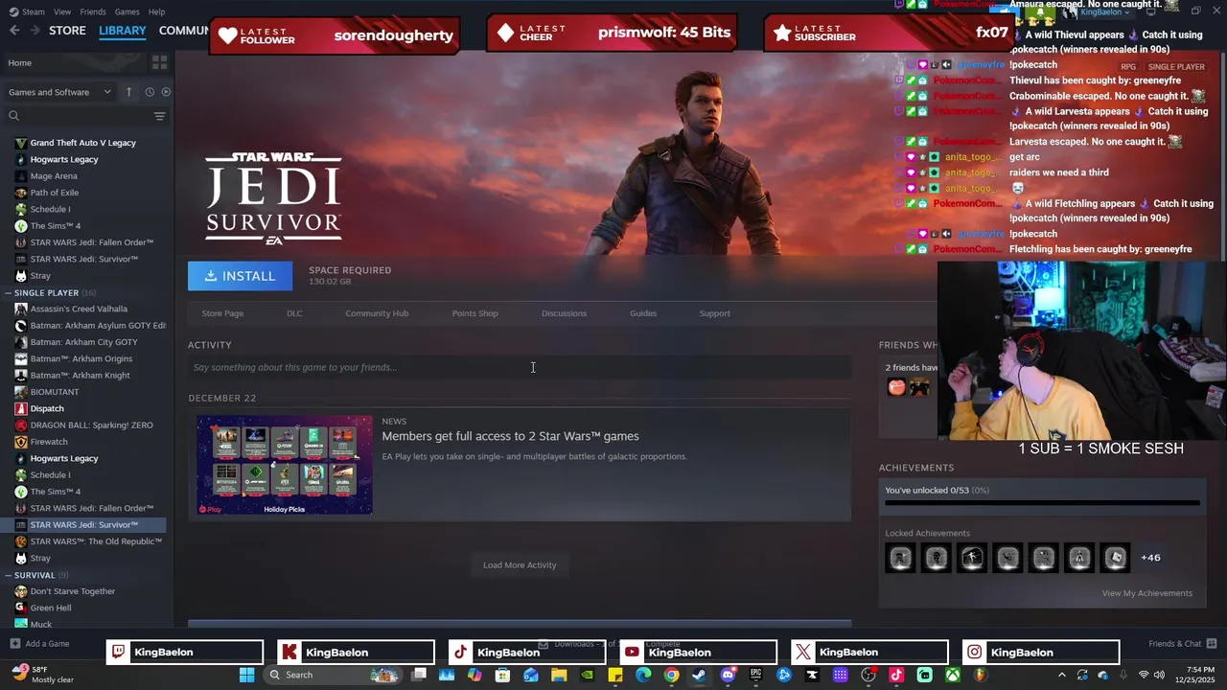Click the Firewatch game icon
The image size is (1227, 690).
21,442
